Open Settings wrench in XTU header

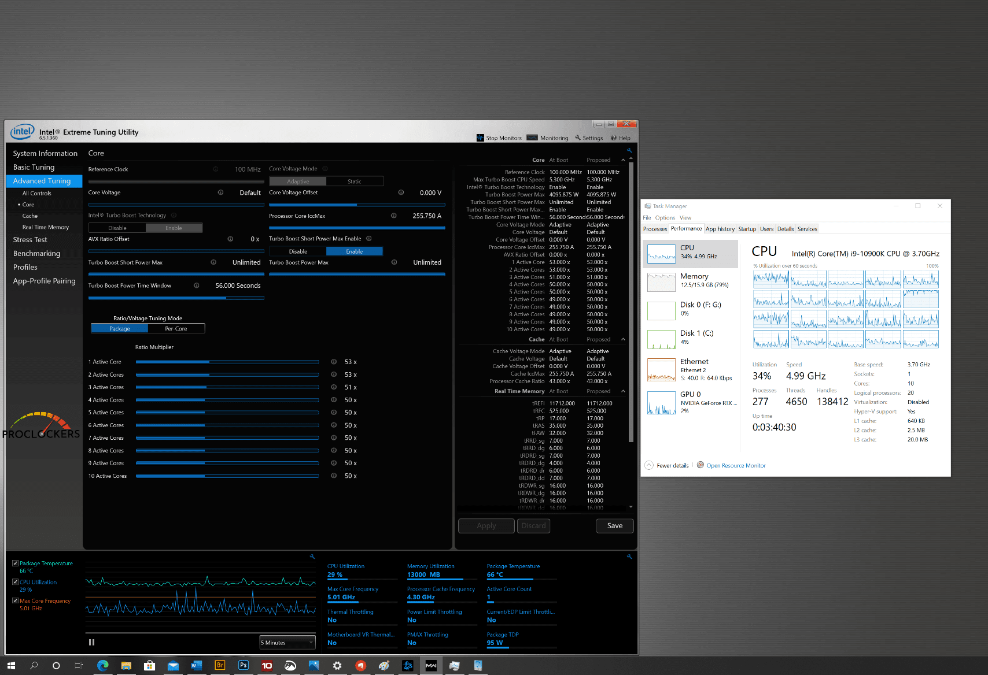click(x=578, y=138)
